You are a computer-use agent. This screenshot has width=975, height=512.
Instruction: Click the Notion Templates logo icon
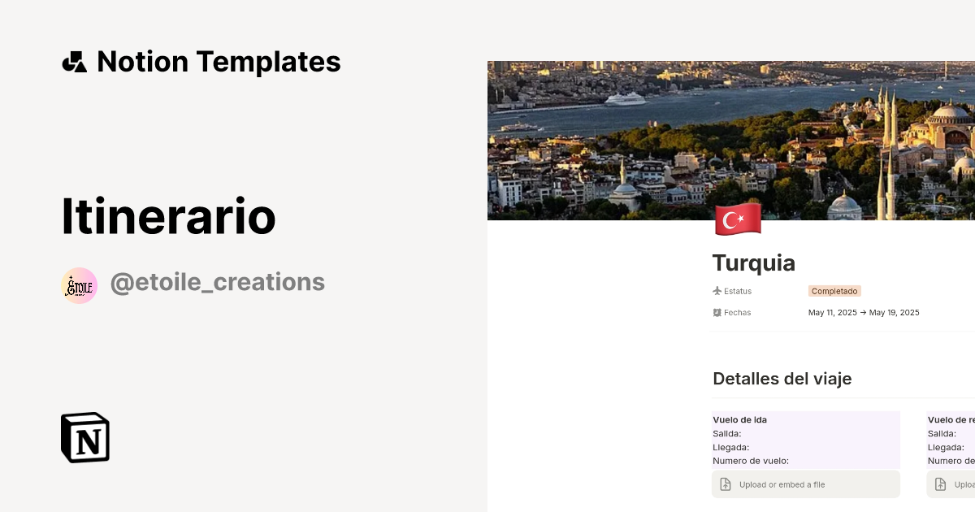pos(75,61)
